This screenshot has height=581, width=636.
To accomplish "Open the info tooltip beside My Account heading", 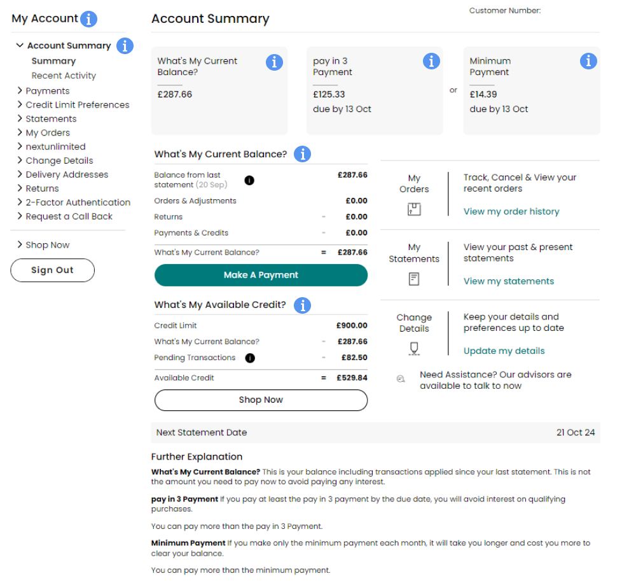I will (x=90, y=18).
